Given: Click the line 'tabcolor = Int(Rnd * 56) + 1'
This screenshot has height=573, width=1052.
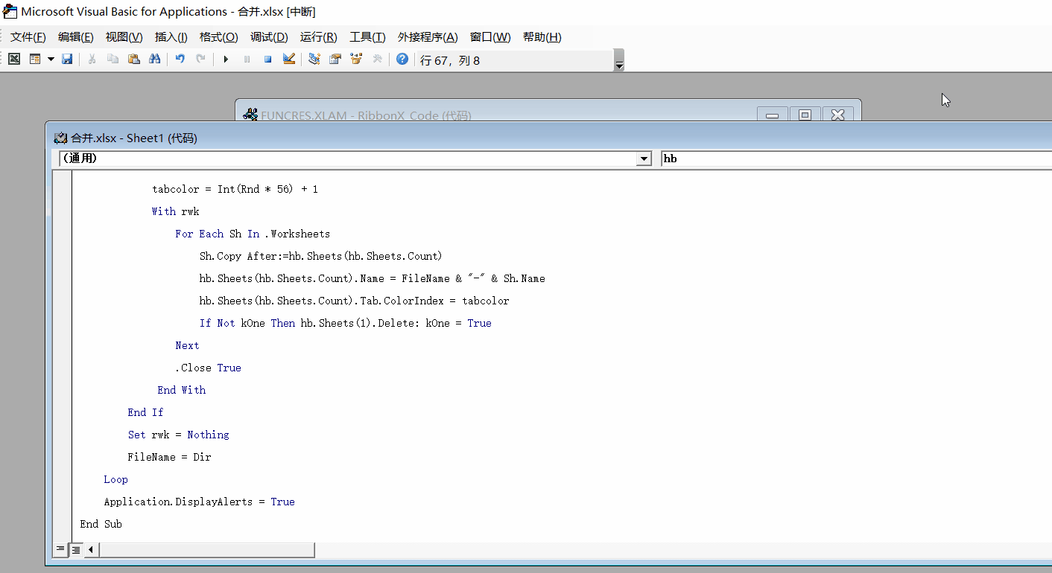Looking at the screenshot, I should coord(235,189).
